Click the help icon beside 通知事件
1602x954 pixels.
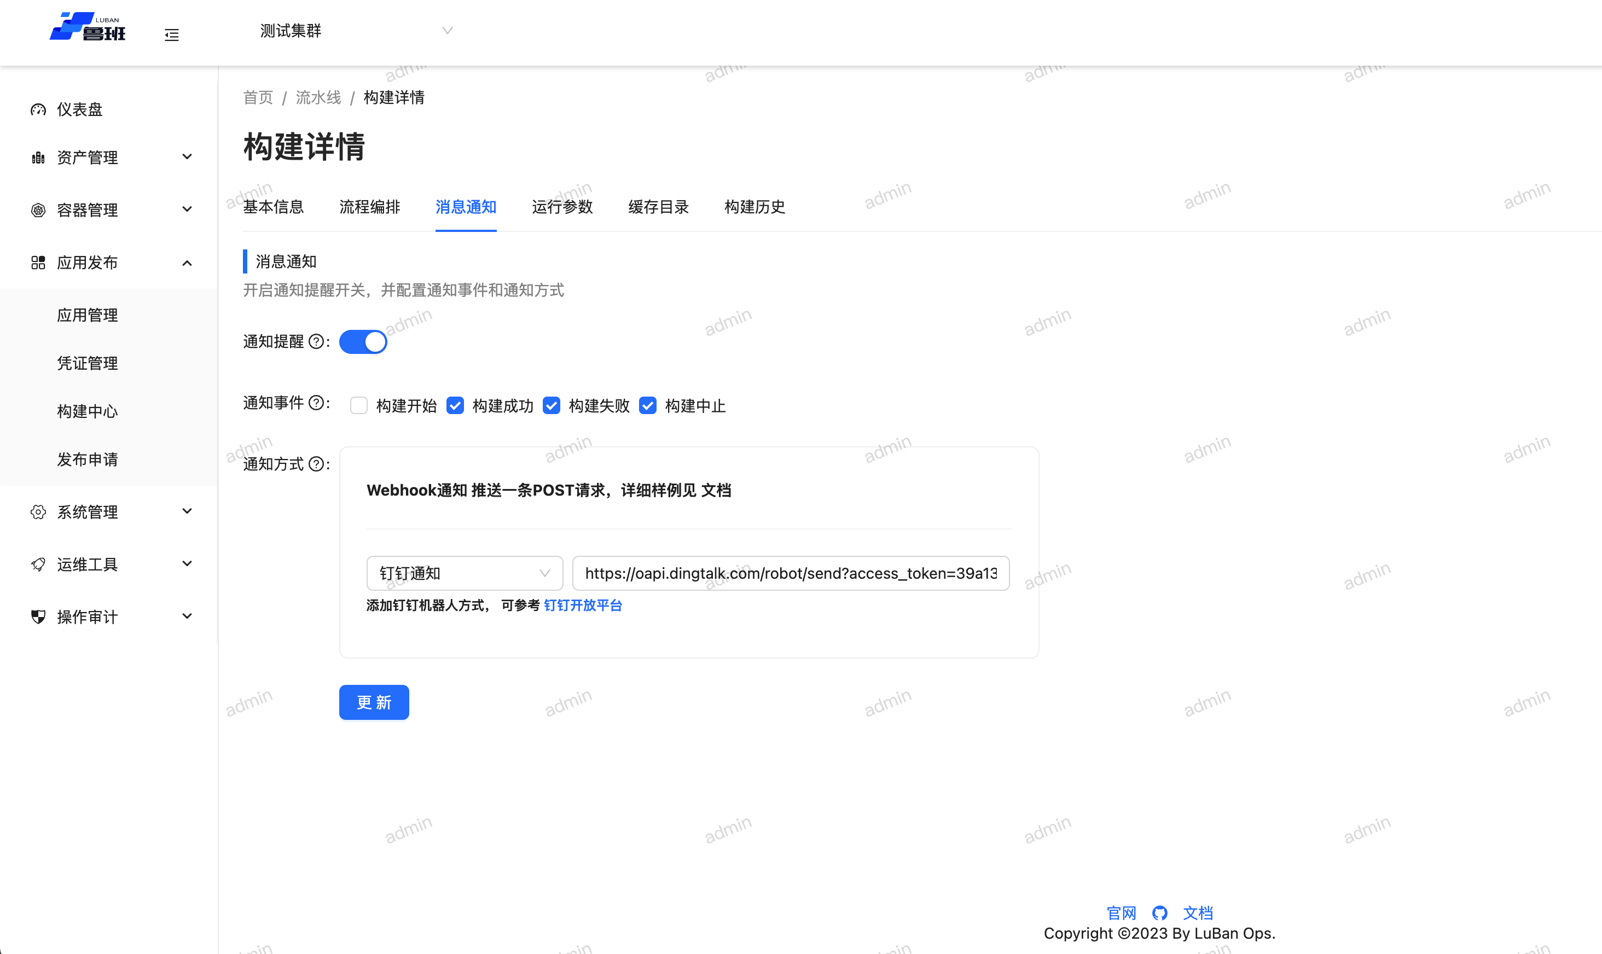click(316, 403)
